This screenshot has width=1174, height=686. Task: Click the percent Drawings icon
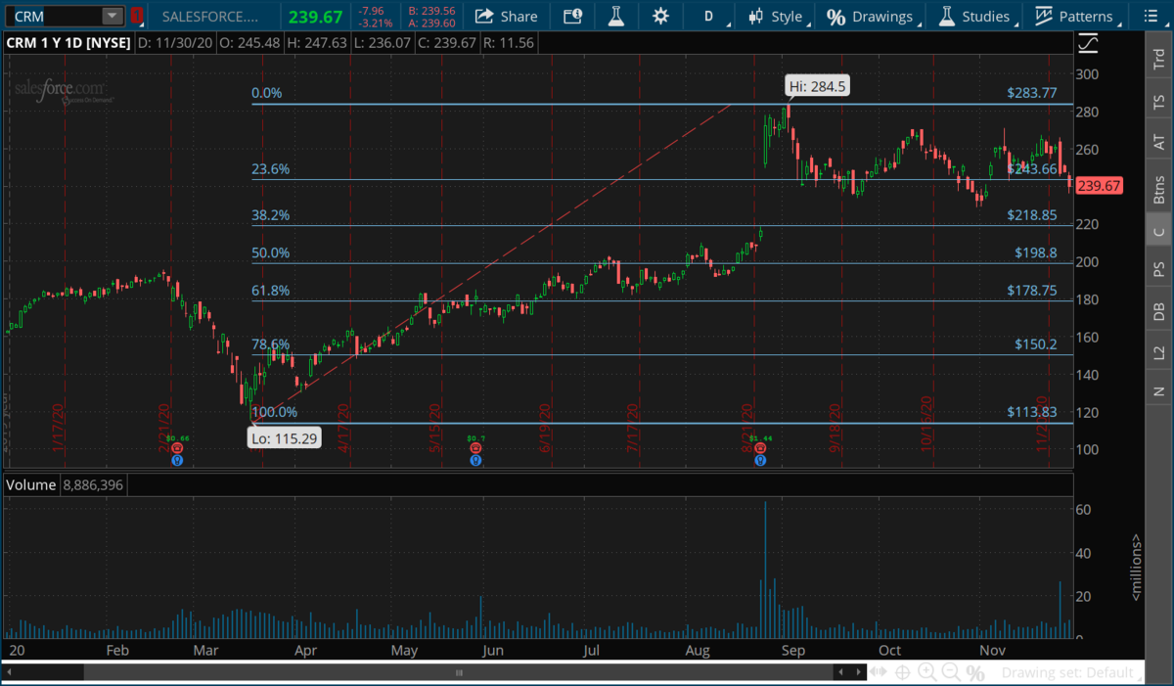tap(835, 17)
